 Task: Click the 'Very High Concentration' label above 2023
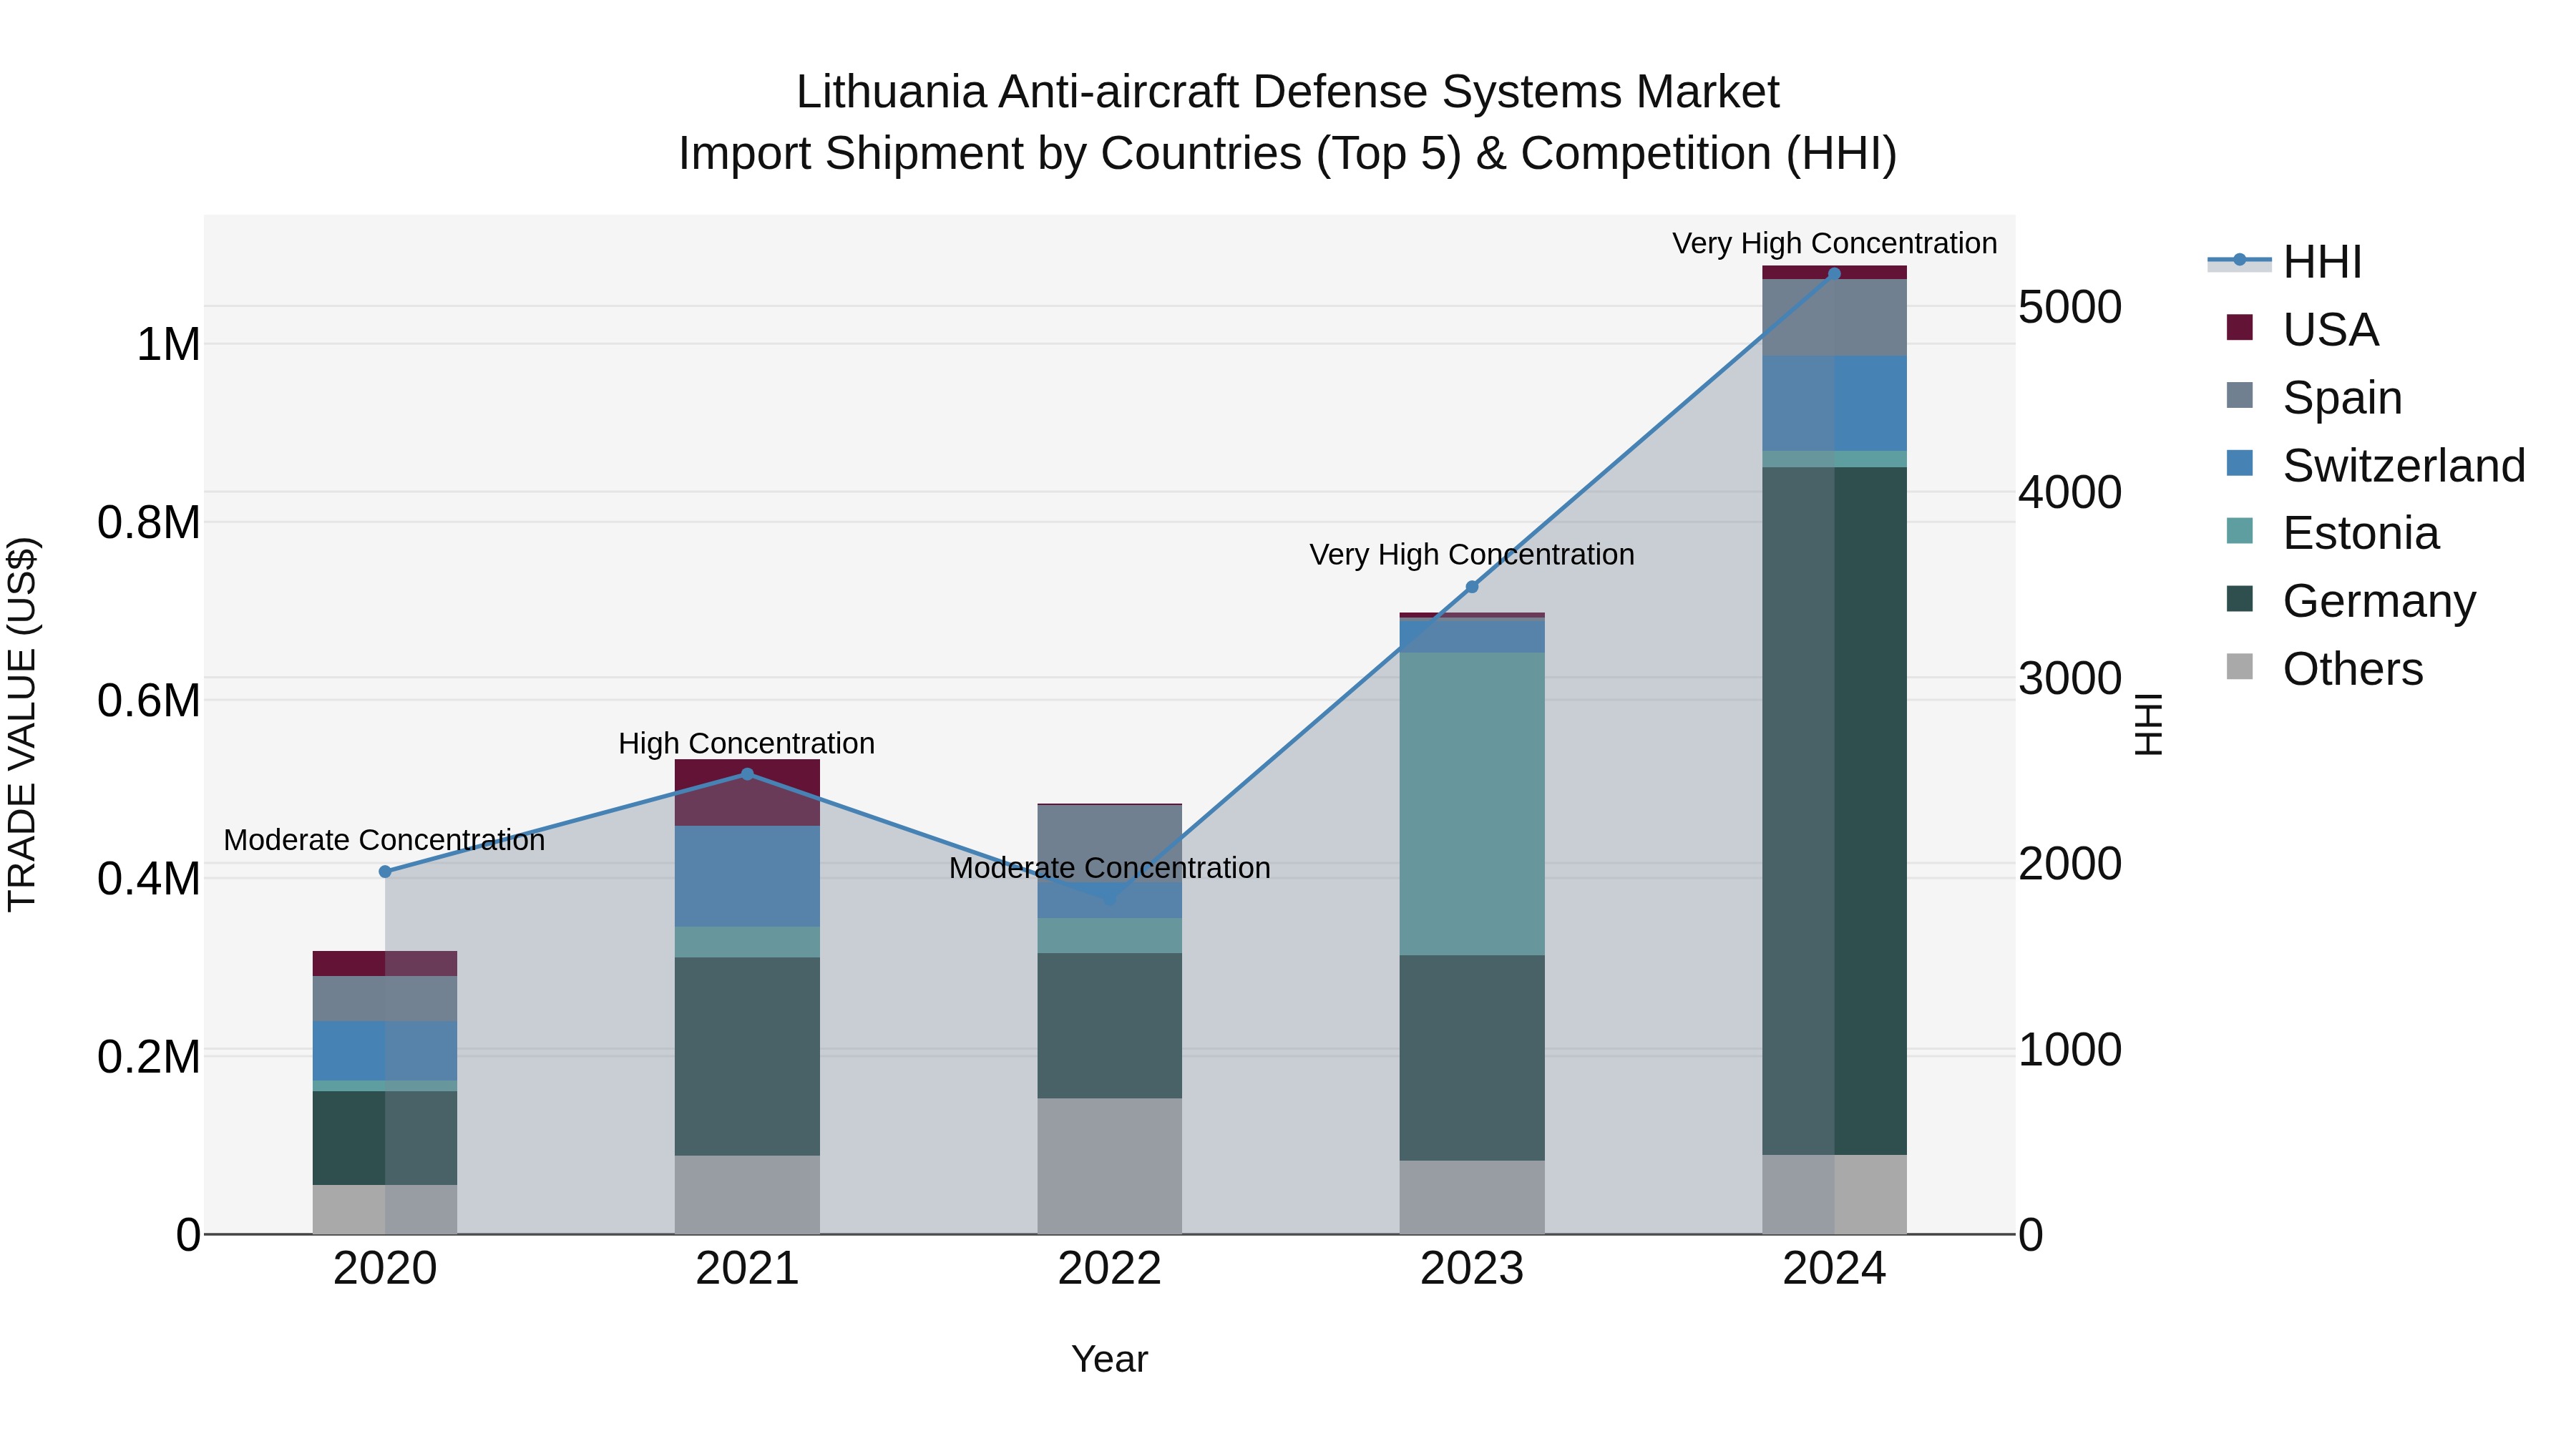pos(1472,555)
